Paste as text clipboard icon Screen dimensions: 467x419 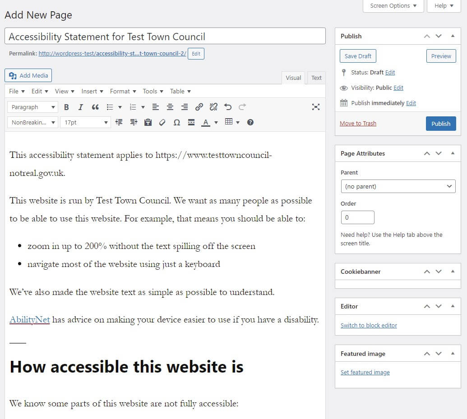[x=148, y=122]
